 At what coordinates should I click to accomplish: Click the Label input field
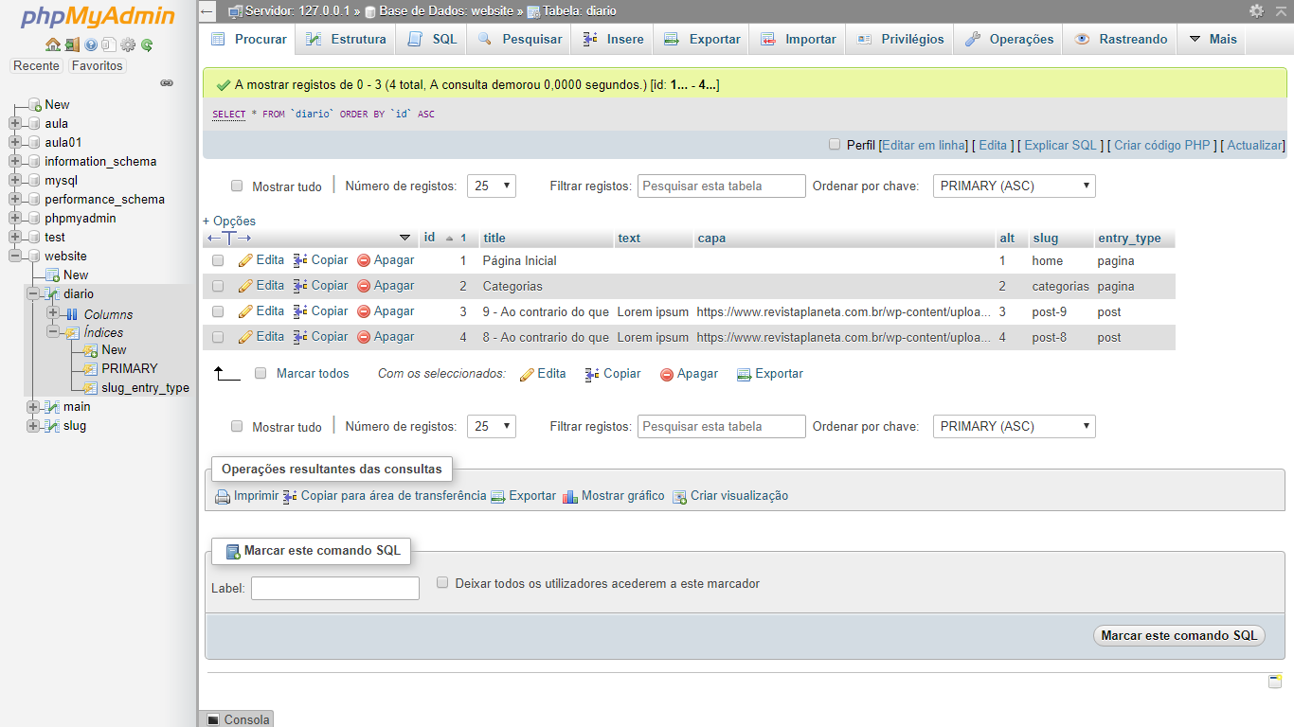coord(335,589)
